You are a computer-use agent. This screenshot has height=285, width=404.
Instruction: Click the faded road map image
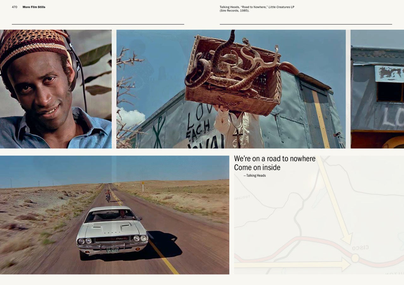click(319, 215)
